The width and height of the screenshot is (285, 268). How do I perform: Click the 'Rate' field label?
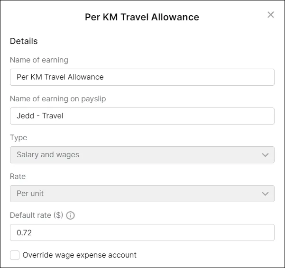(x=18, y=177)
